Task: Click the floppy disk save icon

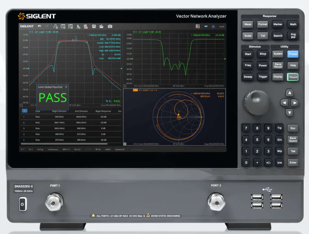Action: [x=94, y=26]
